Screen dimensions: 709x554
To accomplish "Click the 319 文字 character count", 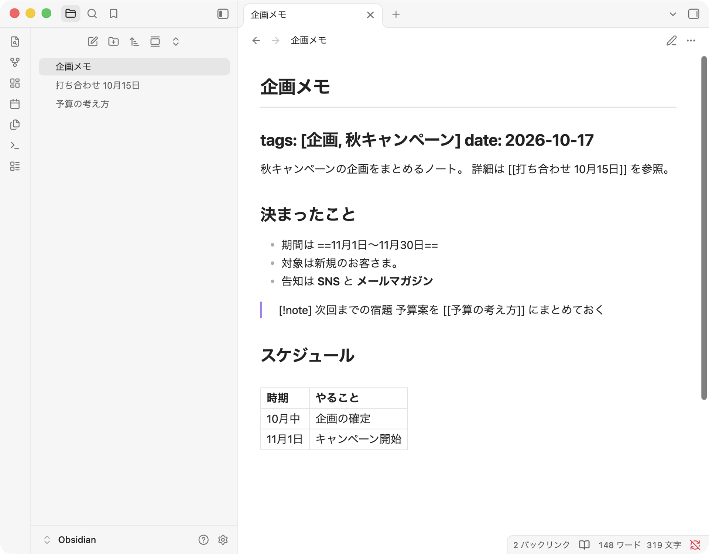I will [x=664, y=545].
